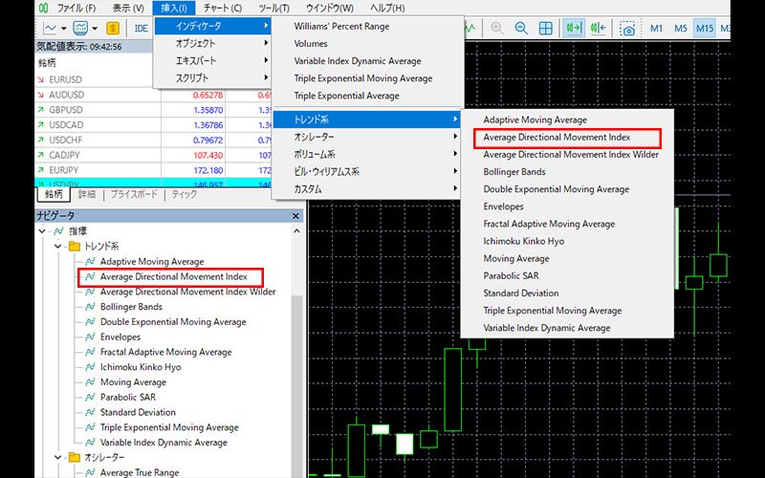Choose Triple Exponential Average menu entry
This screenshot has width=765, height=478.
coord(346,96)
